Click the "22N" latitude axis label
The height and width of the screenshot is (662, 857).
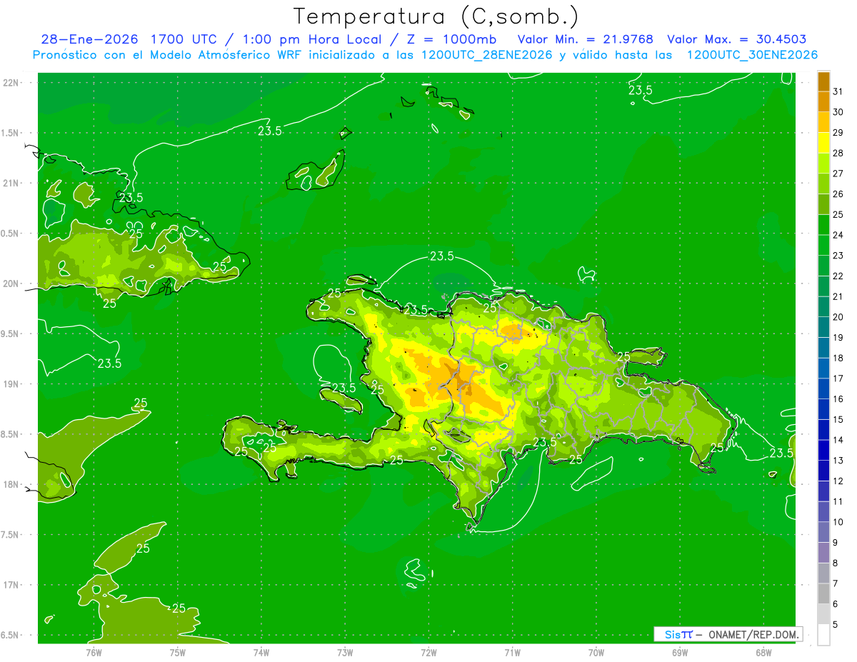click(11, 83)
